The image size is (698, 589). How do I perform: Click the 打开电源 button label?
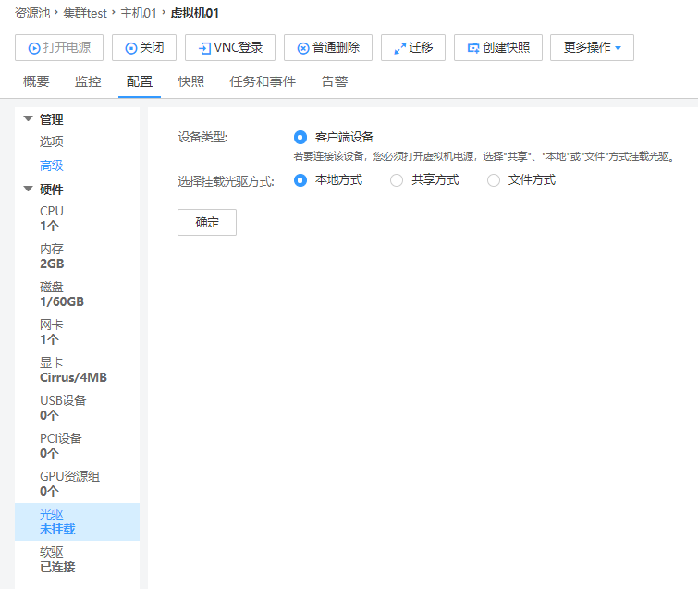tap(67, 47)
